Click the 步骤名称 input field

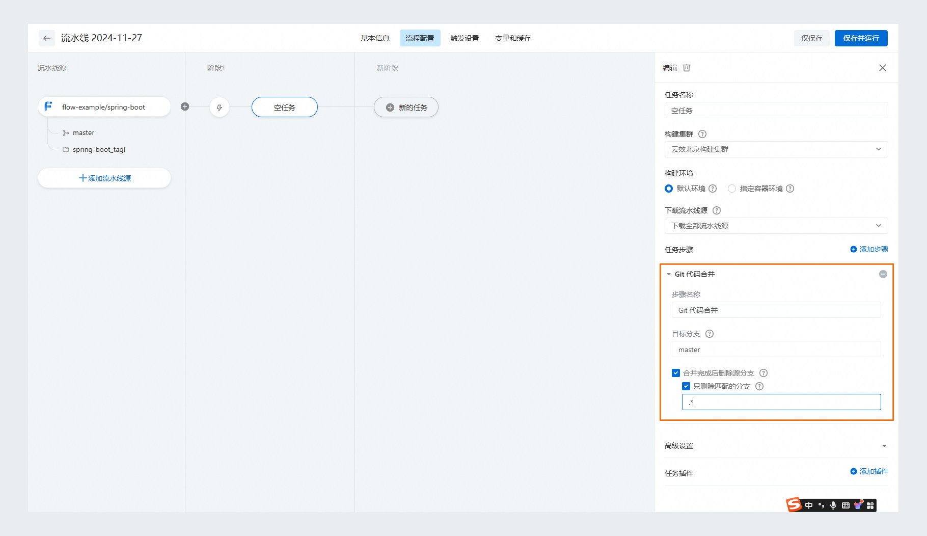(x=776, y=310)
